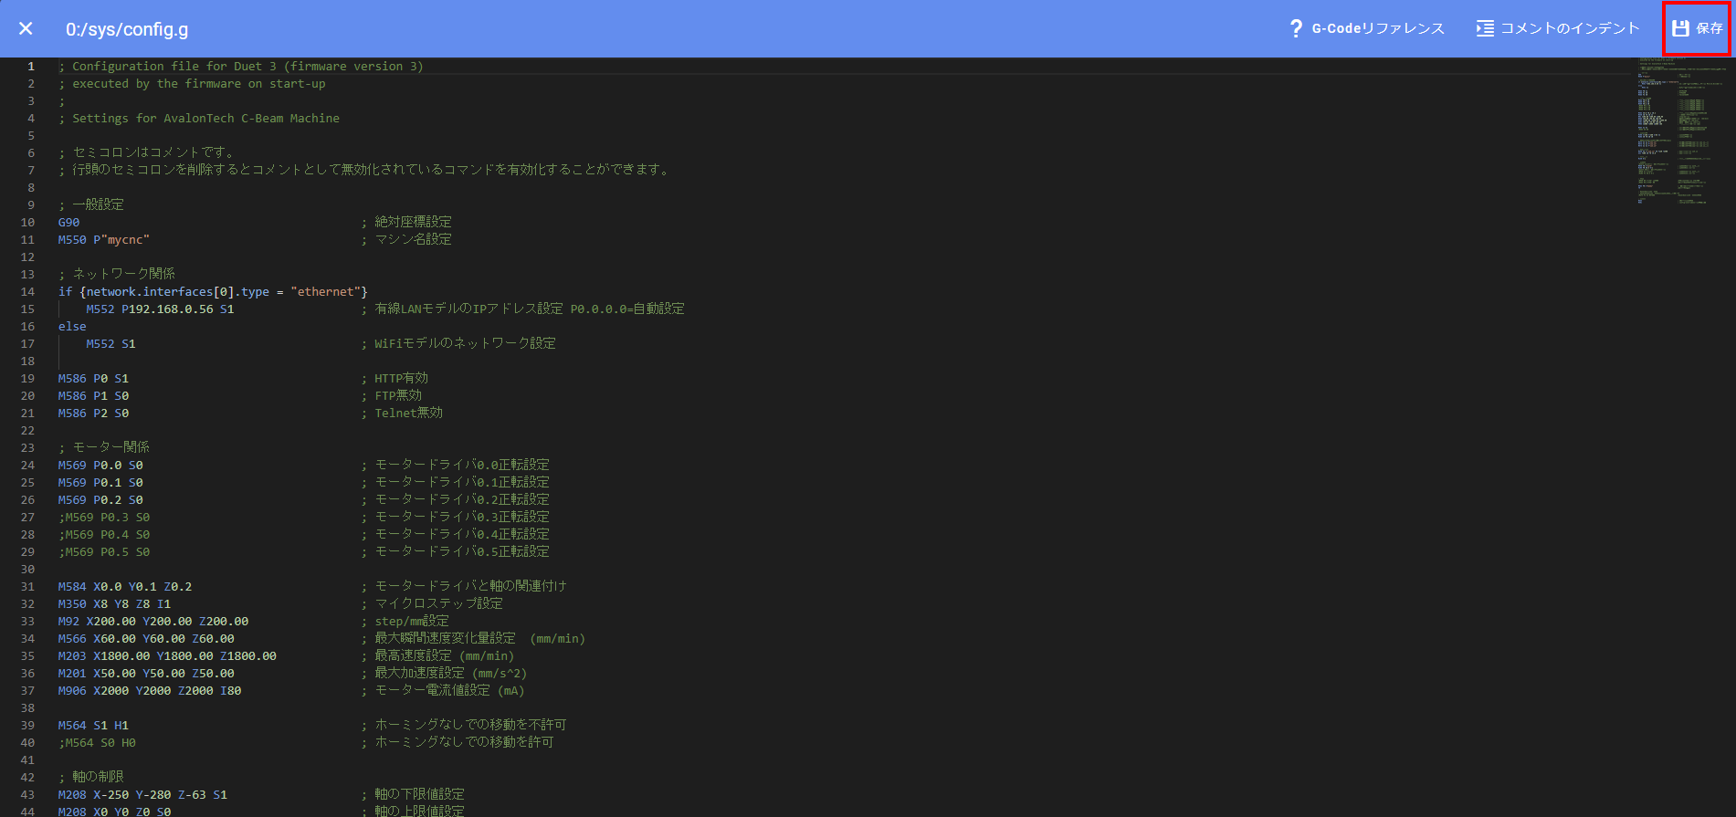Click the code minimap overview
Screen dimensions: 1736x817
coord(1681,131)
